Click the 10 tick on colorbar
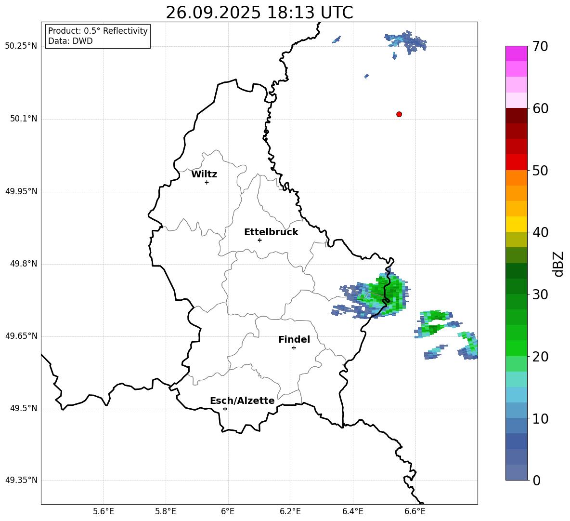The height and width of the screenshot is (521, 570). tap(540, 418)
